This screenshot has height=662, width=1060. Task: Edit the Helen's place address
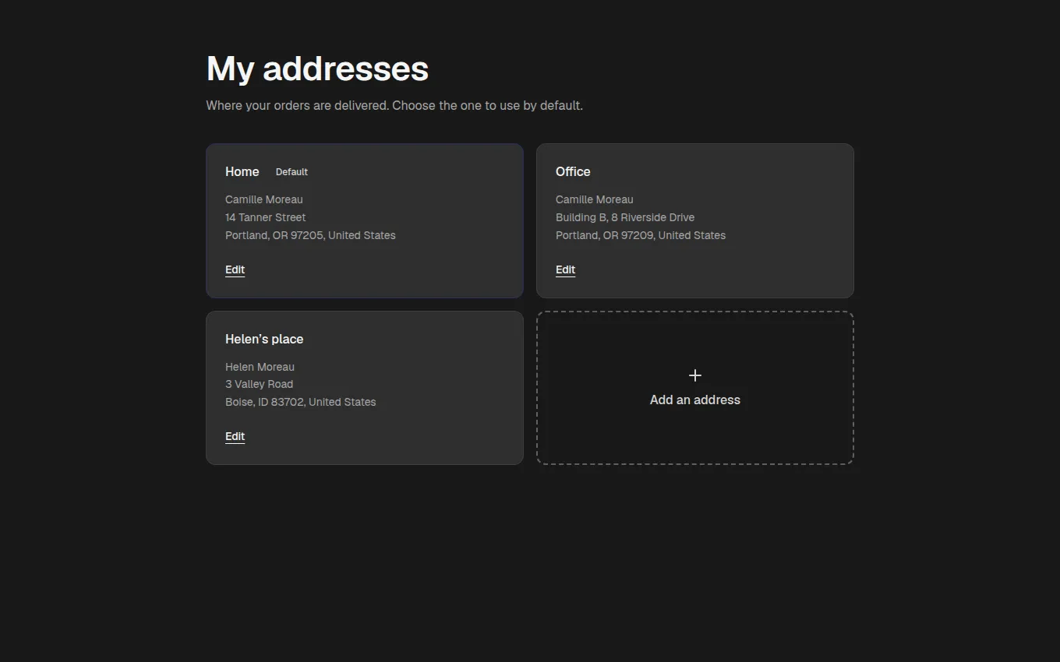235,436
